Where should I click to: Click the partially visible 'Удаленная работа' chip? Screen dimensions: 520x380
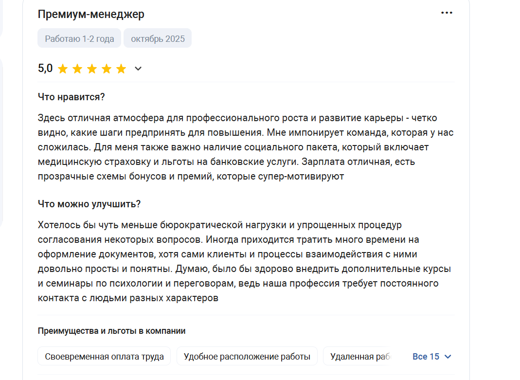[x=361, y=356]
